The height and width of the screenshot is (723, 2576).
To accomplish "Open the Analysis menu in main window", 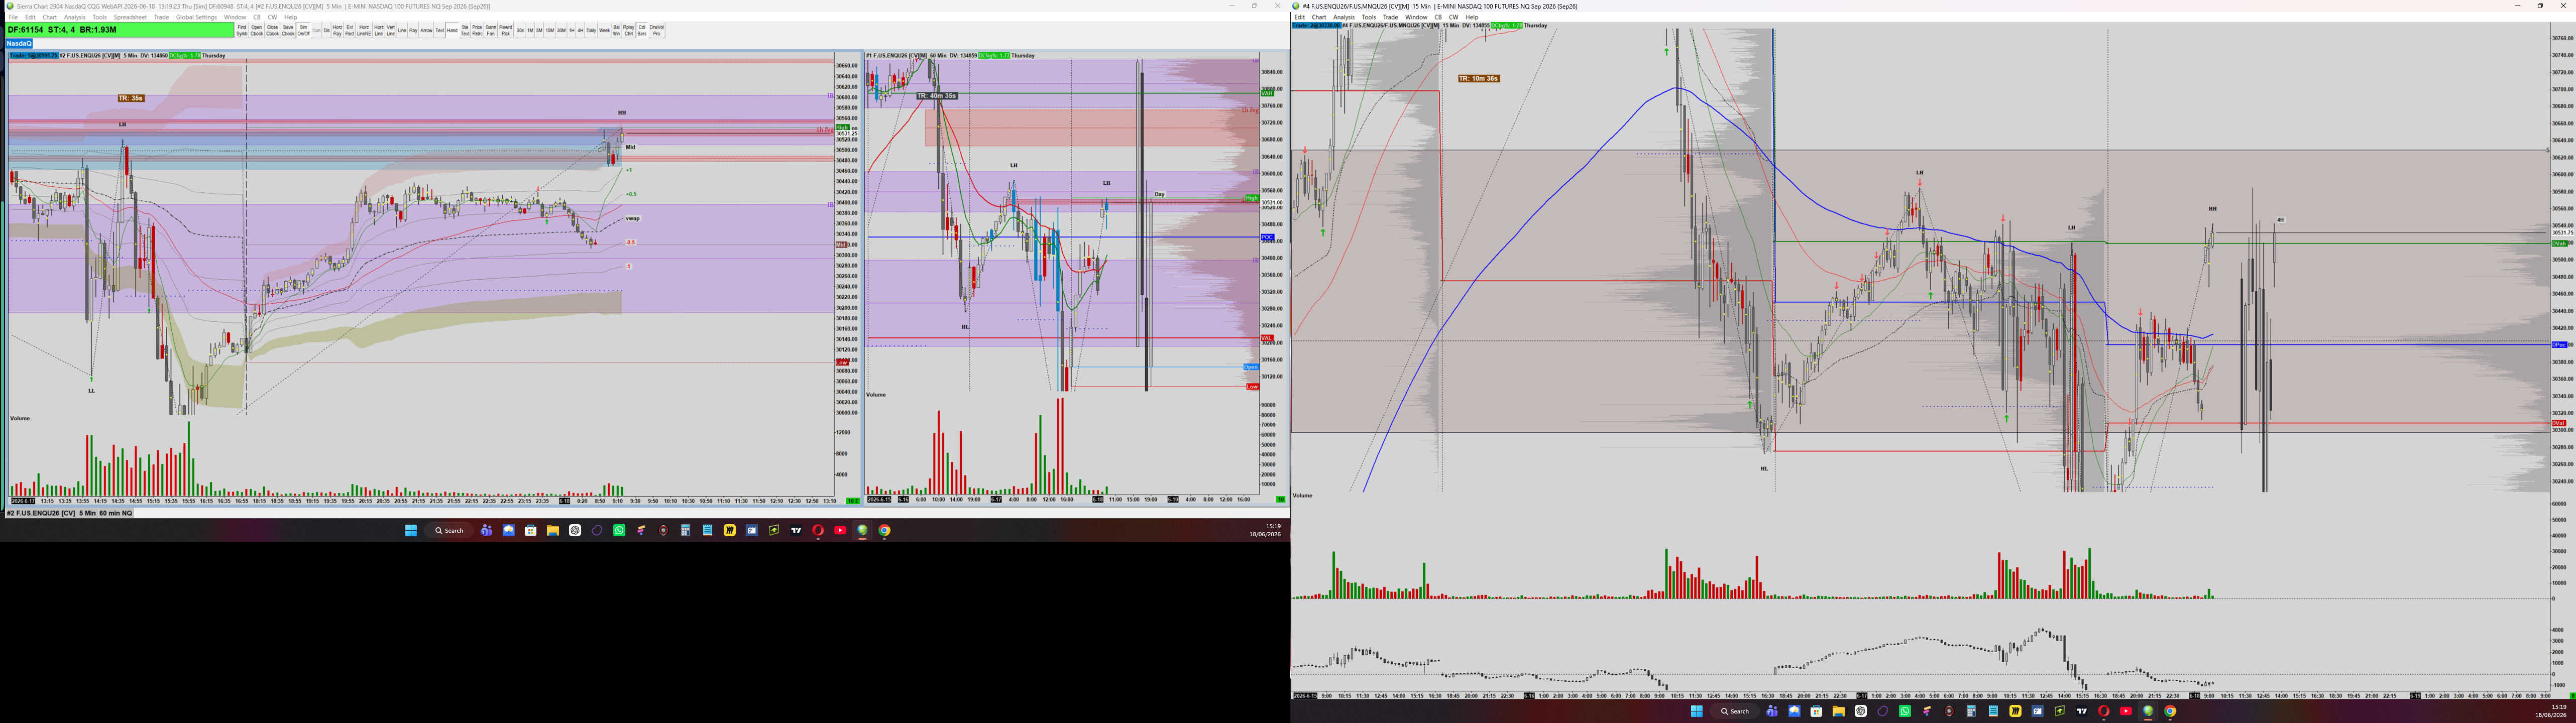I will (75, 17).
